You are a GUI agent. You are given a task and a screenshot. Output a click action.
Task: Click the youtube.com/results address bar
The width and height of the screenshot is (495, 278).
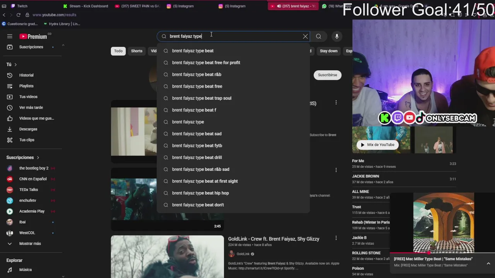coord(54,15)
